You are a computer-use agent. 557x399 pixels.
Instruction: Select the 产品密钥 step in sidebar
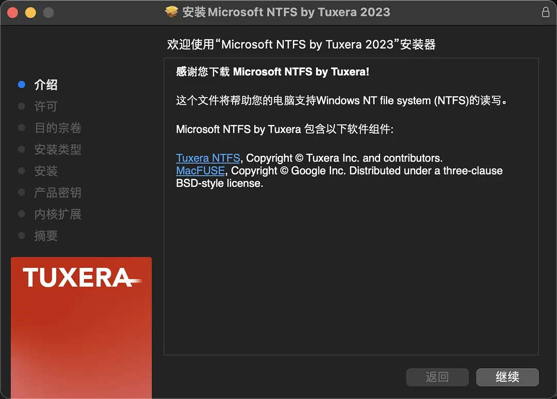click(x=58, y=193)
